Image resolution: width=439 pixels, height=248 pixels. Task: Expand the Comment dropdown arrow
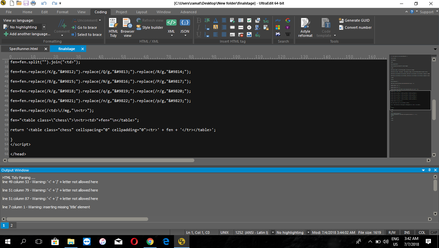point(62,35)
